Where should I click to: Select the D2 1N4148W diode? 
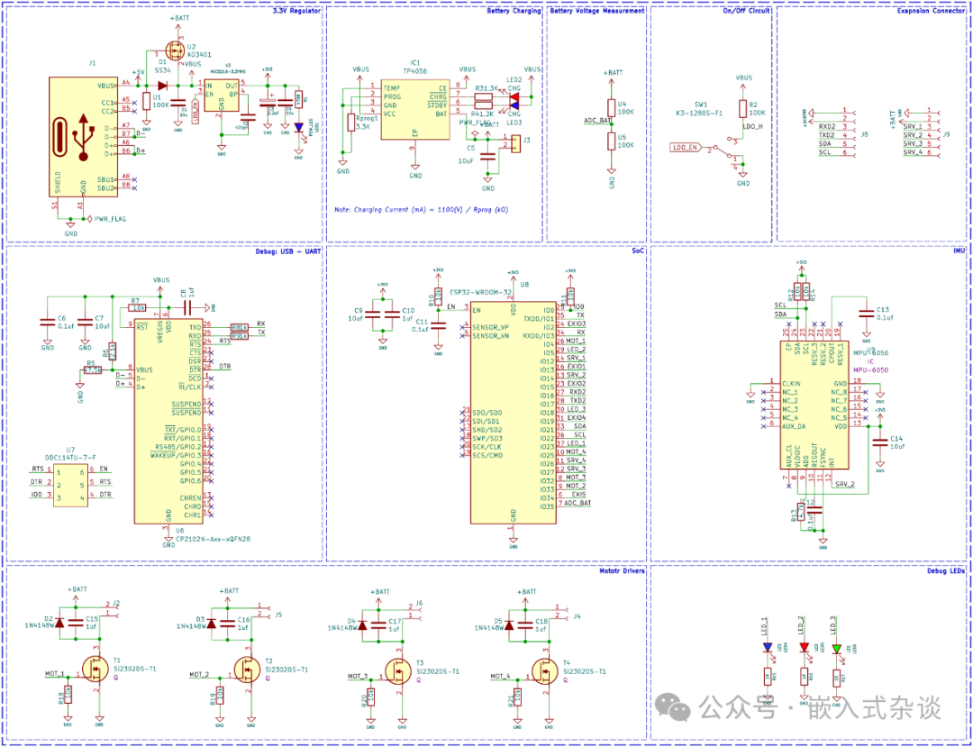59,623
